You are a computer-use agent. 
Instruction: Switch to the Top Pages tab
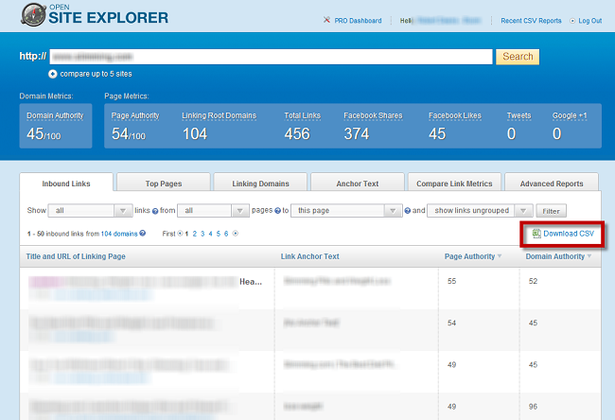pos(164,183)
